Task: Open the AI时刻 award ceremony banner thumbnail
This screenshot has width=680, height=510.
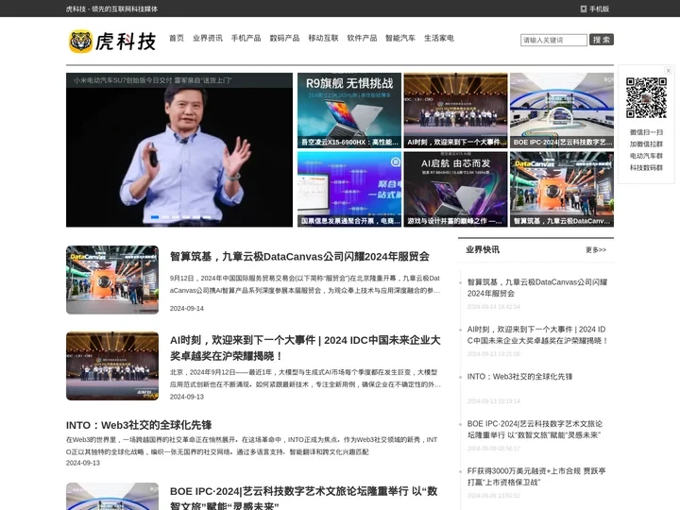Action: coord(455,110)
